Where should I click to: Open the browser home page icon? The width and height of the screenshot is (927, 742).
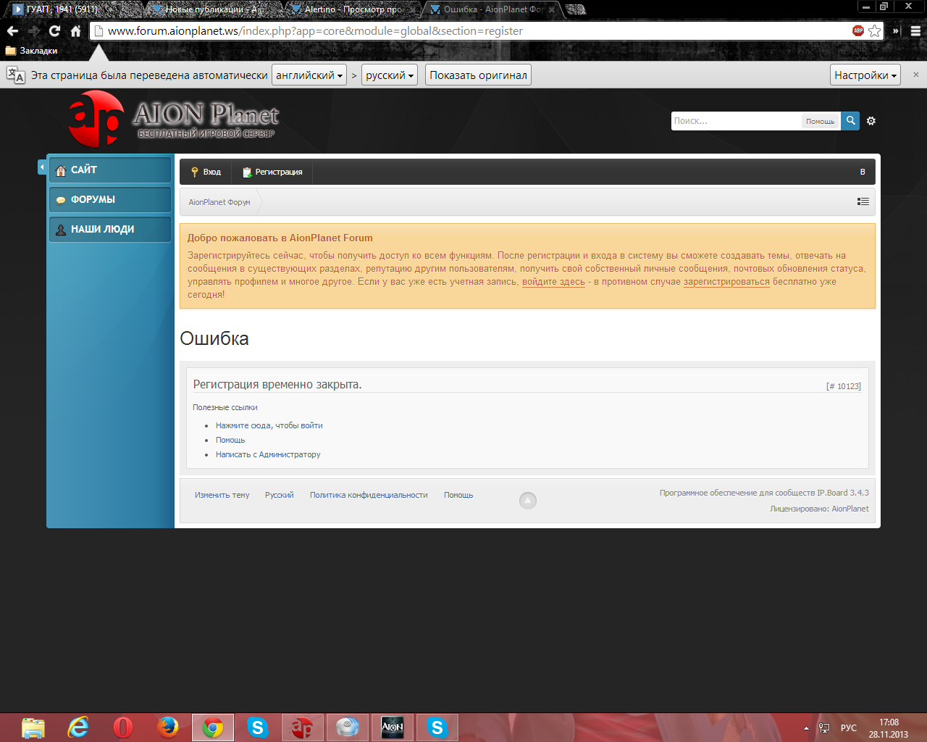click(x=75, y=31)
